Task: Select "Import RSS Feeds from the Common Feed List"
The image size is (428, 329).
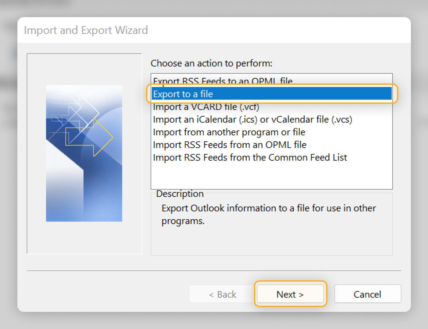Action: pos(250,157)
